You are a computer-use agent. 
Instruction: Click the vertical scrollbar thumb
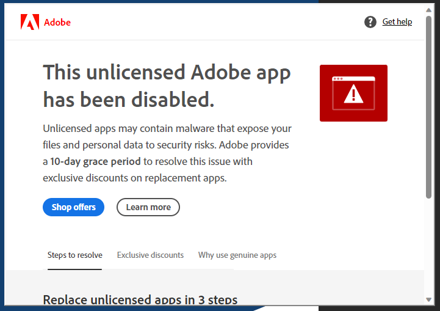(x=429, y=107)
